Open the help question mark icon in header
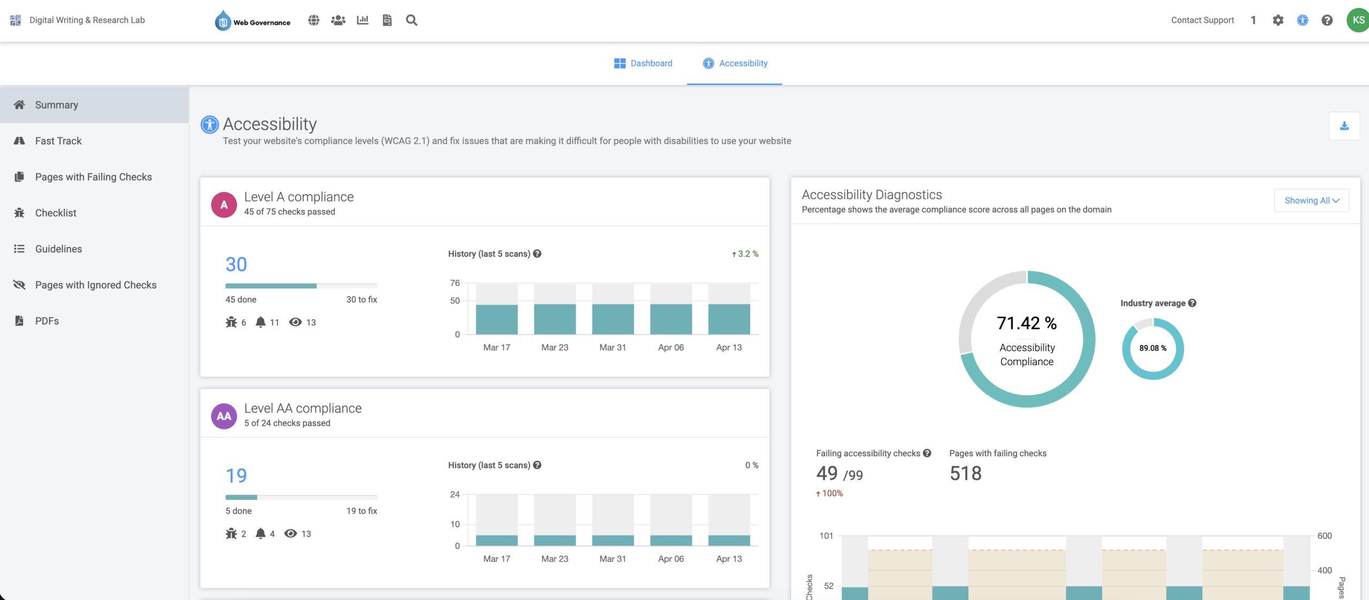Viewport: 1369px width, 600px height. point(1327,20)
